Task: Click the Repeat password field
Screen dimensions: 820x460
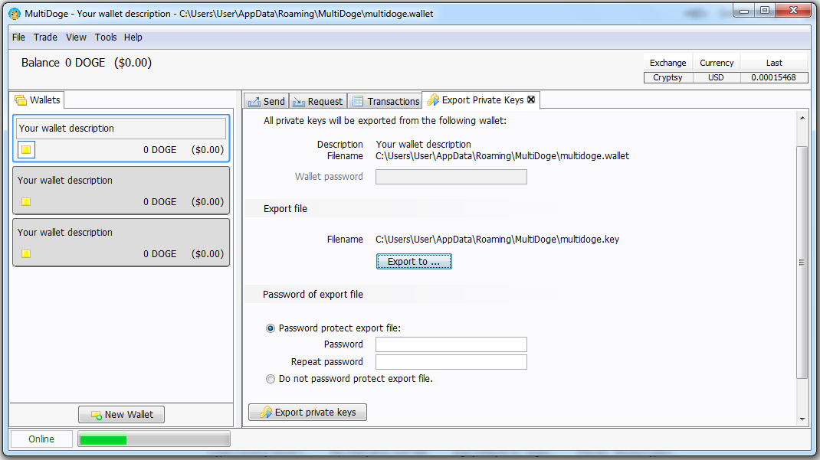Action: tap(451, 362)
